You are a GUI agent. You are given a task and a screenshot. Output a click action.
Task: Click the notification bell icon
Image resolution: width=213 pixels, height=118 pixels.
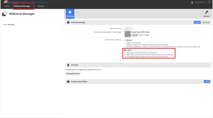coord(6,2)
